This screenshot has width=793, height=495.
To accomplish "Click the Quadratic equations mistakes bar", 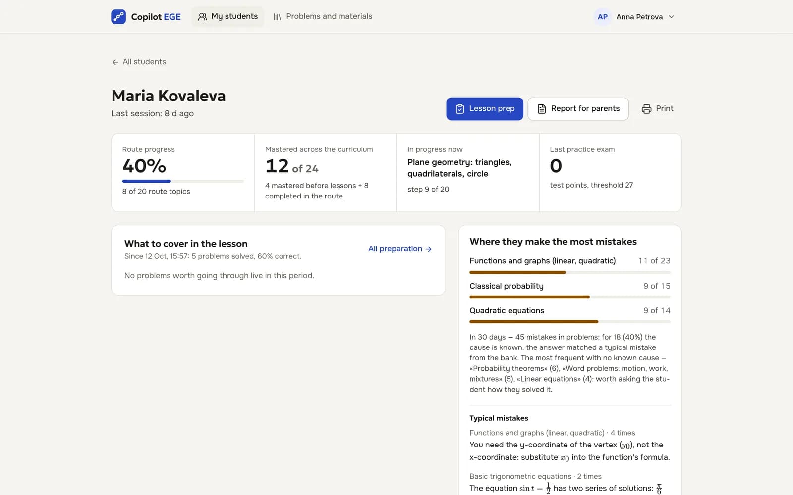I will (570, 322).
